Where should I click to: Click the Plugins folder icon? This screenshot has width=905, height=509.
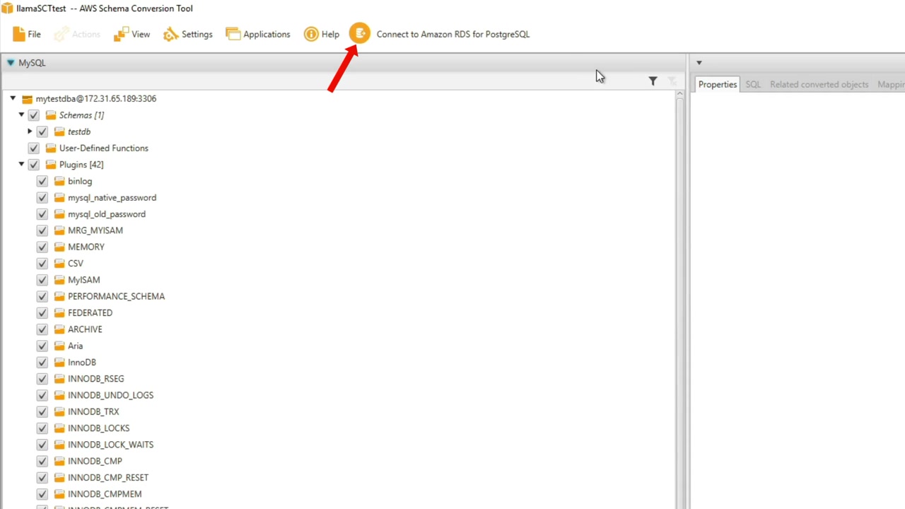[x=51, y=165]
